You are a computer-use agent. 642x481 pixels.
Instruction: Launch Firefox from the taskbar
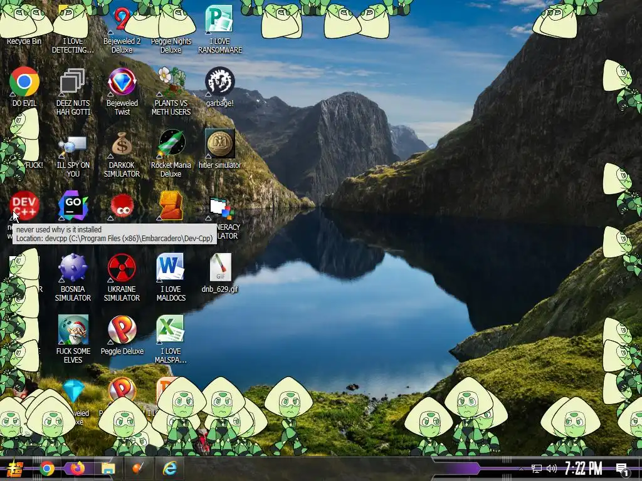[77, 468]
